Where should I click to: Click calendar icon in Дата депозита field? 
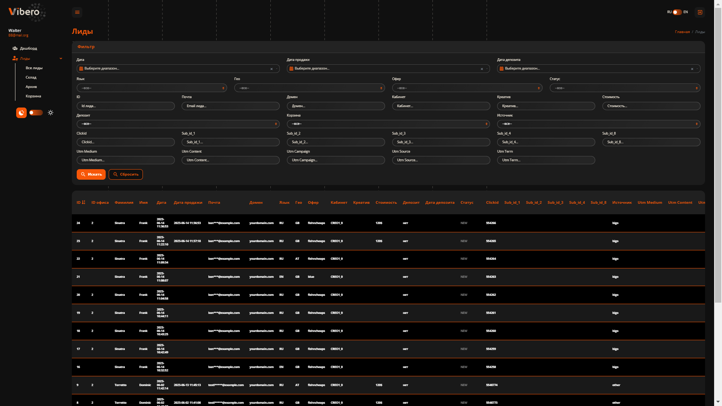coord(501,69)
